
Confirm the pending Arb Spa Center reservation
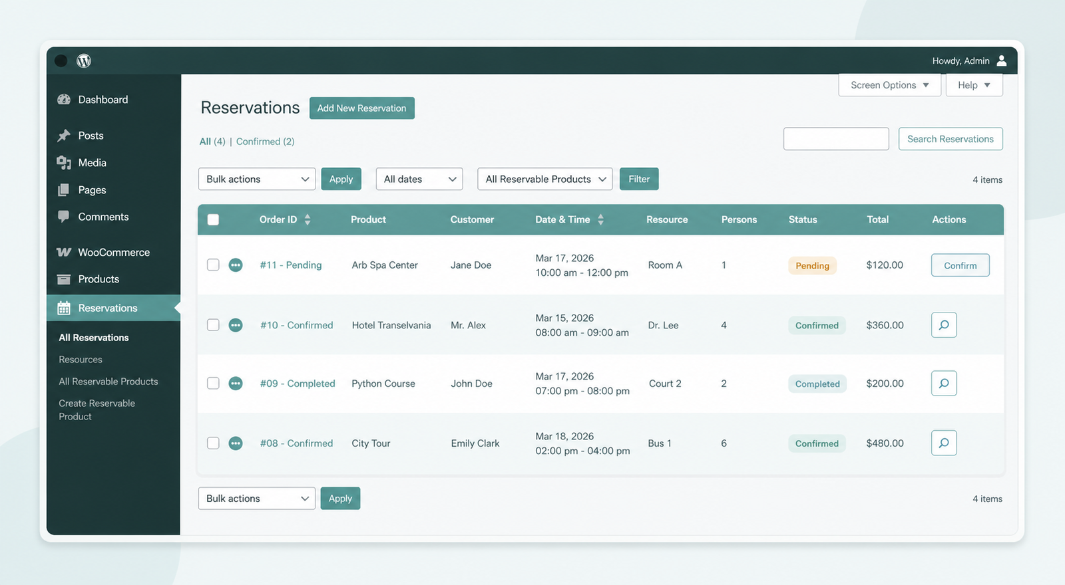coord(960,265)
